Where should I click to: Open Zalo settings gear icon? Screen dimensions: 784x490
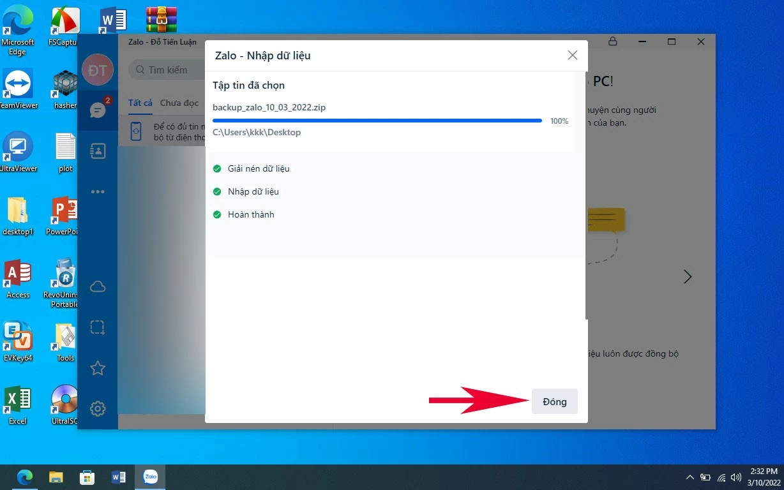98,408
